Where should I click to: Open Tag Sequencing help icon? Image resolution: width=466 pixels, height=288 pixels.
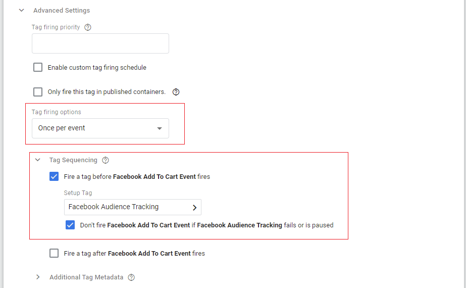pyautogui.click(x=106, y=160)
